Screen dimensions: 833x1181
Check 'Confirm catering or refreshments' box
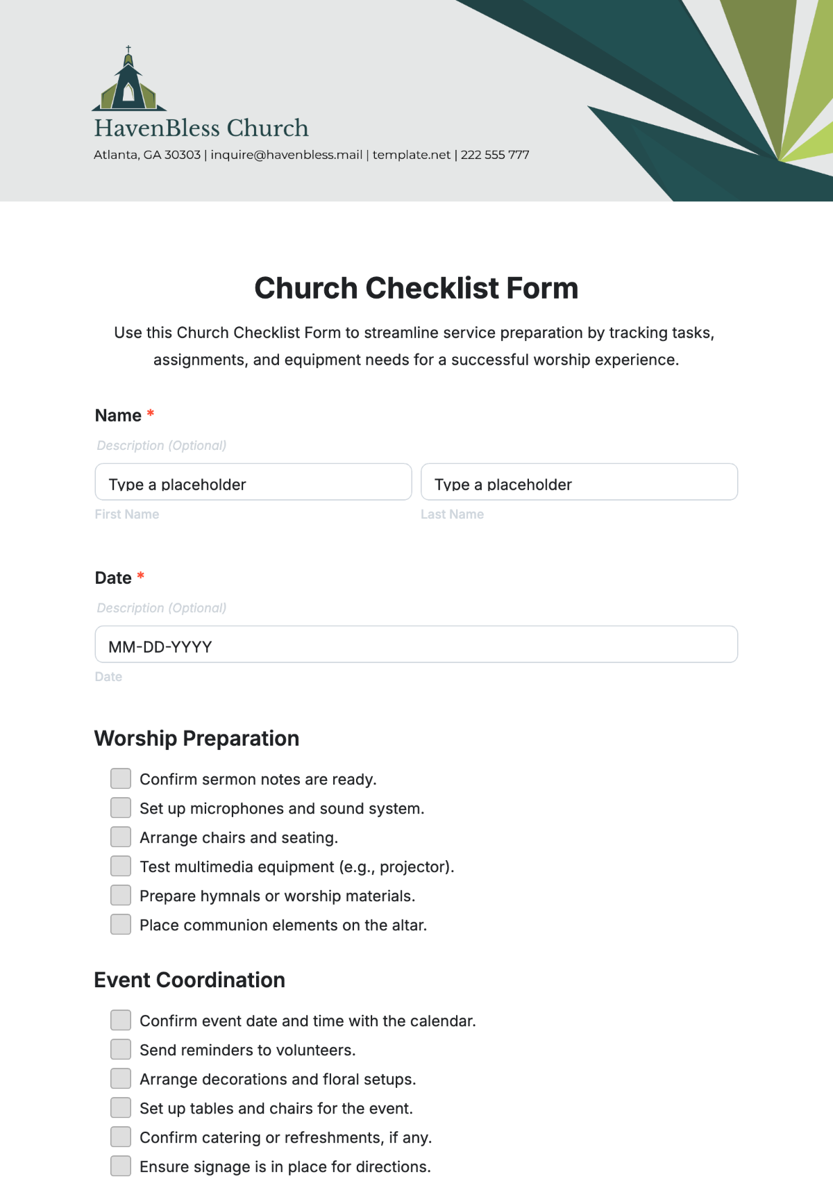click(x=121, y=1137)
